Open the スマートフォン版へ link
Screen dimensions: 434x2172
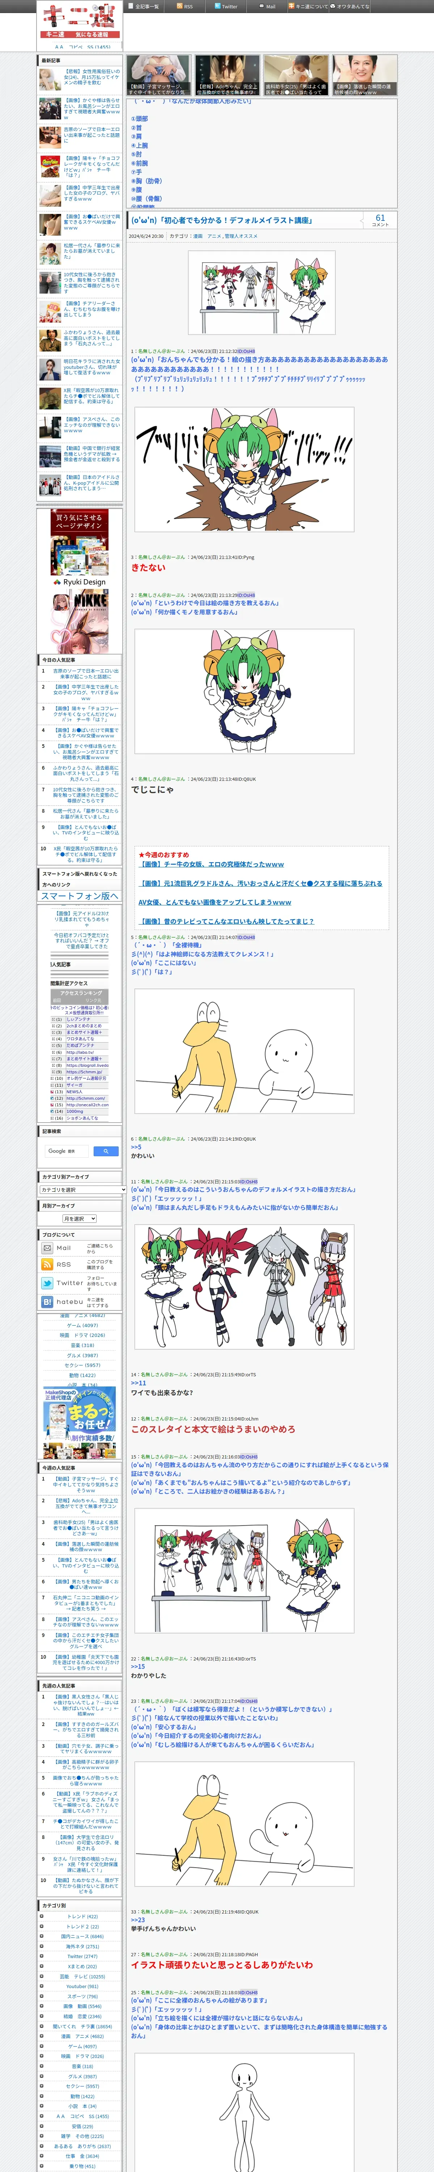[80, 896]
